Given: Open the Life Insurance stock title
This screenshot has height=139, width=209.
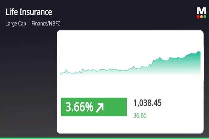Looking at the screenshot, I should 29,12.
